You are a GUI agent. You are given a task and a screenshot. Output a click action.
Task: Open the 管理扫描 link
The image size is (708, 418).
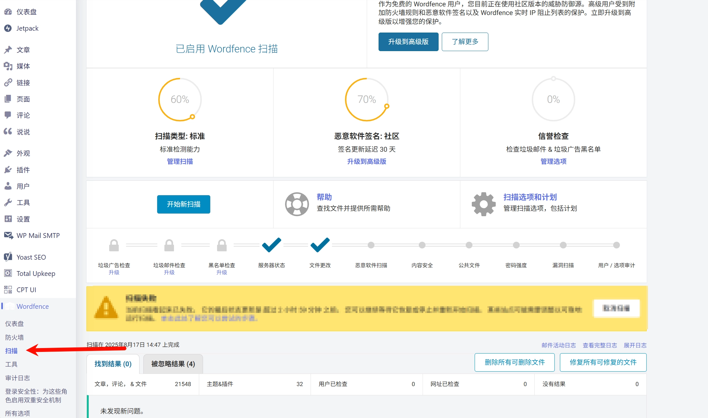click(180, 161)
